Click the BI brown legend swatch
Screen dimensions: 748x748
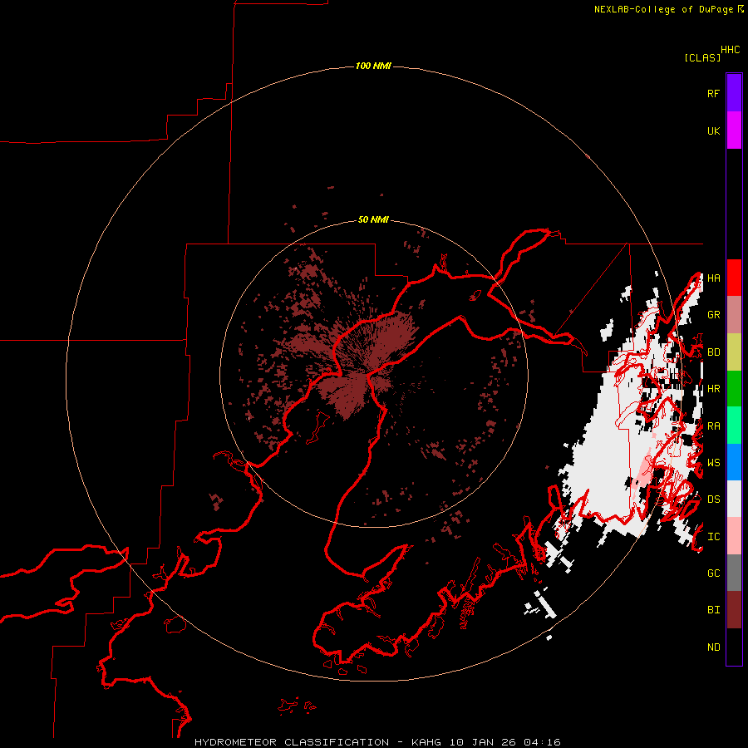point(734,610)
